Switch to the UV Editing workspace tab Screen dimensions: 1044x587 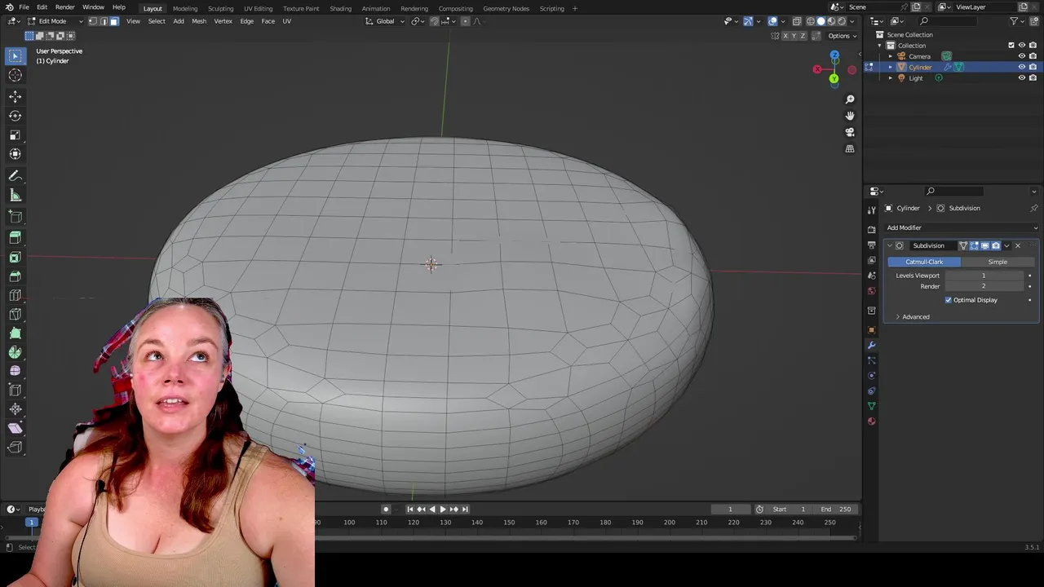click(258, 8)
